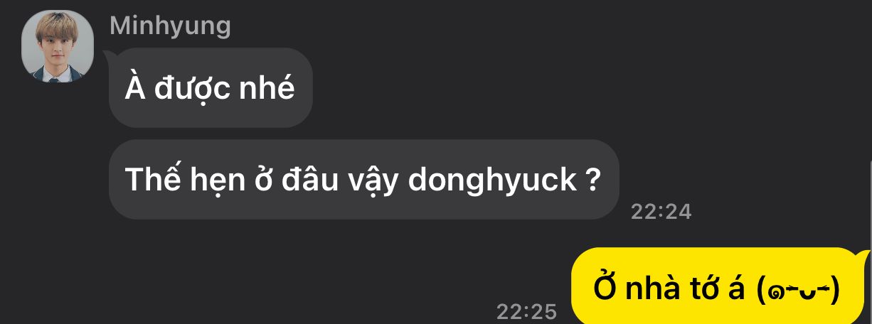
Task: Click the kaomoji face in yellow bubble
Action: (x=799, y=289)
